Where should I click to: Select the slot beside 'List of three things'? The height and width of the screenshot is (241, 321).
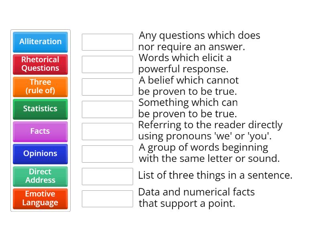coord(107,176)
